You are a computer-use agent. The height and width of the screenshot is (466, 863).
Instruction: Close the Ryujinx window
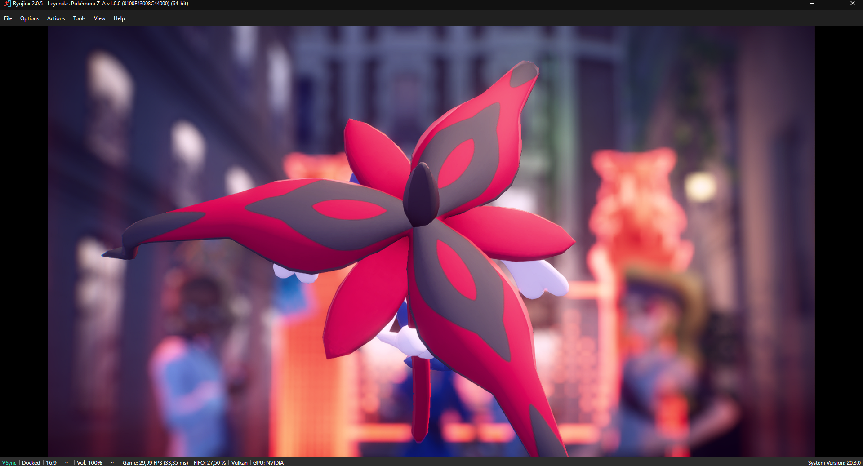(852, 4)
